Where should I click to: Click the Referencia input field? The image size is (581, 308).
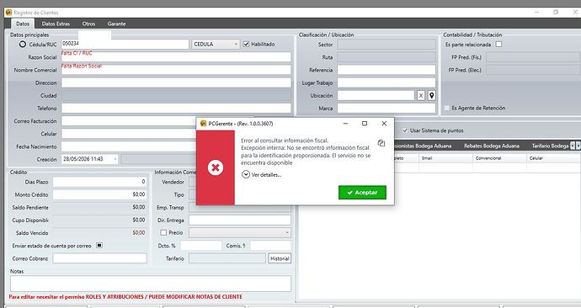point(386,70)
